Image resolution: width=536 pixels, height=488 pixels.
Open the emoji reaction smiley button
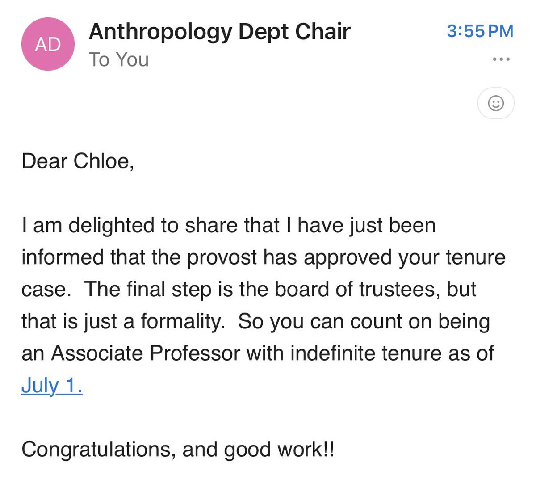pos(495,103)
